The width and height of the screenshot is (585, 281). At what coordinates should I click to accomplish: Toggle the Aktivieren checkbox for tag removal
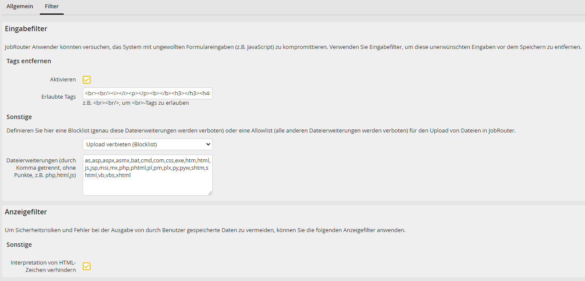87,80
